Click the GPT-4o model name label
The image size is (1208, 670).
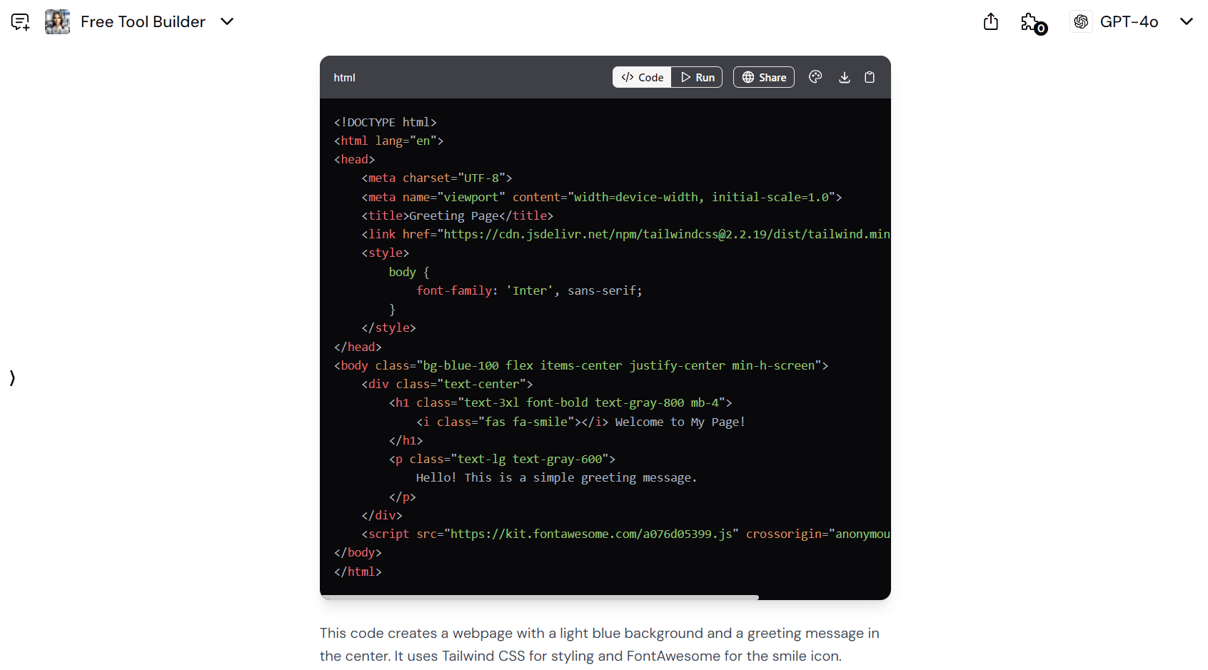1129,22
